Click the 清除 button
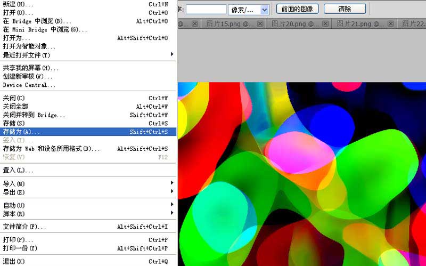The width and height of the screenshot is (426, 266). (345, 9)
